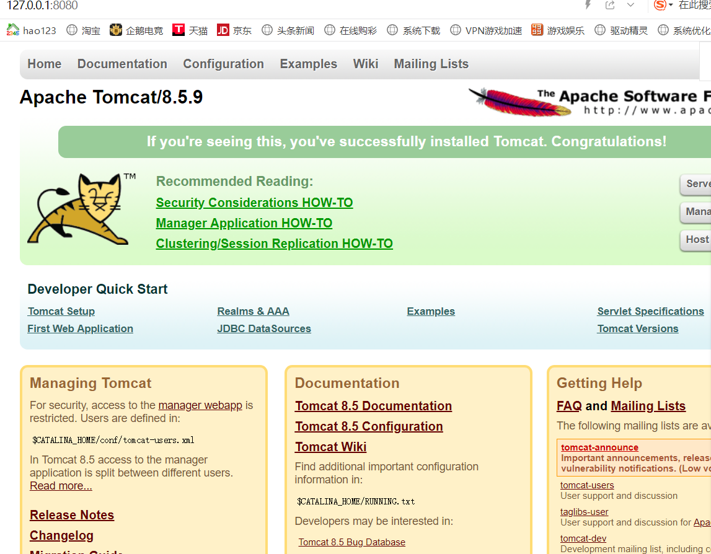Open Mailing Lists link in Getting Help

pyautogui.click(x=648, y=406)
